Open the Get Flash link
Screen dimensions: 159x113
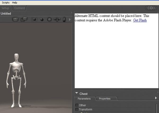click(140, 20)
